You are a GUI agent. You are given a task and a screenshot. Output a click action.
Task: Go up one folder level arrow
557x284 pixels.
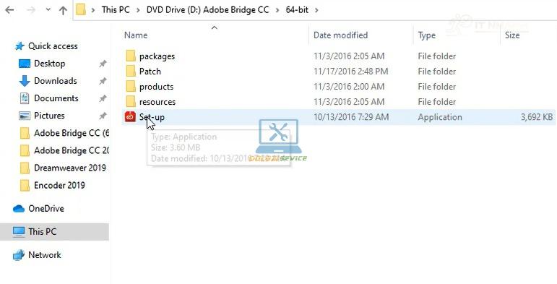point(63,10)
